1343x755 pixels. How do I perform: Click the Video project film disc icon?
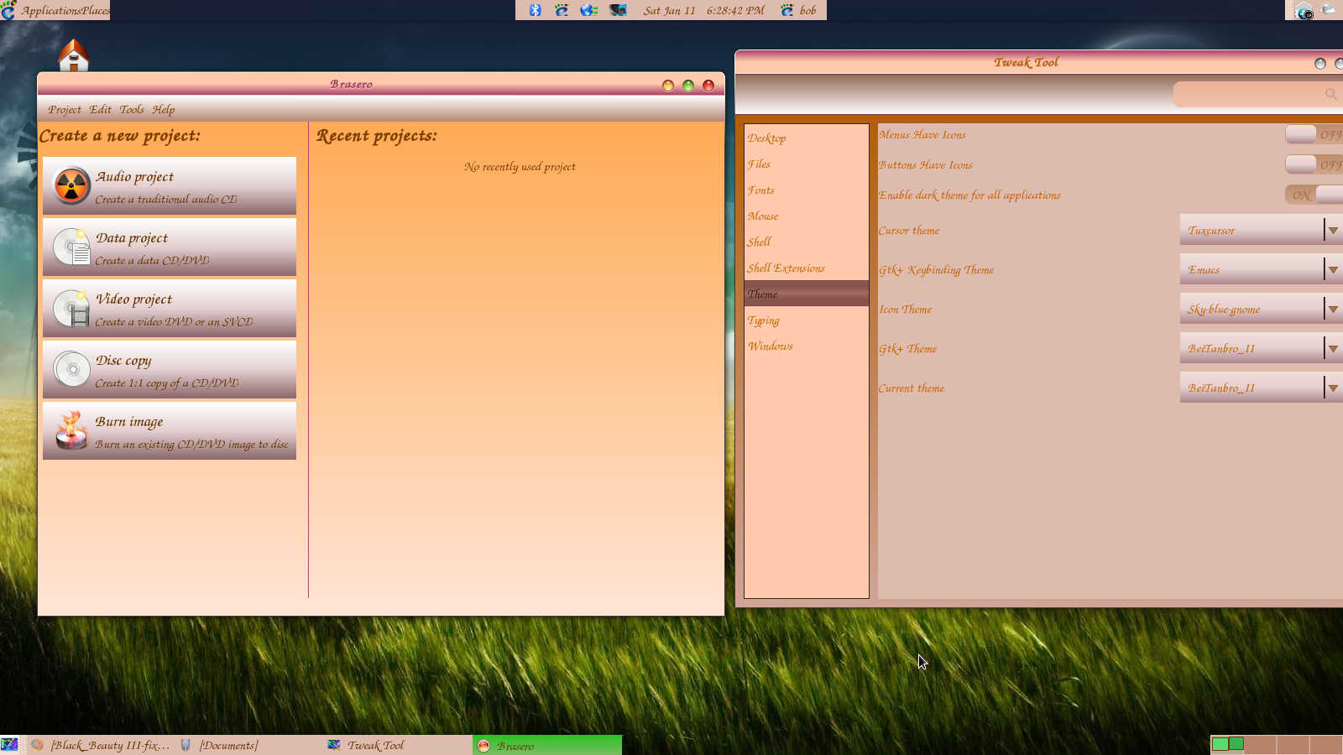(x=71, y=308)
